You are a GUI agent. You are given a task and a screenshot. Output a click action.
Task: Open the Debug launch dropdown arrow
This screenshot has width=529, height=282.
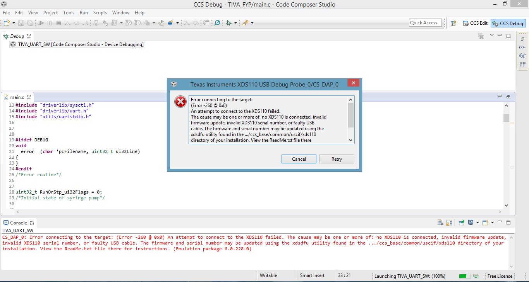pos(235,23)
